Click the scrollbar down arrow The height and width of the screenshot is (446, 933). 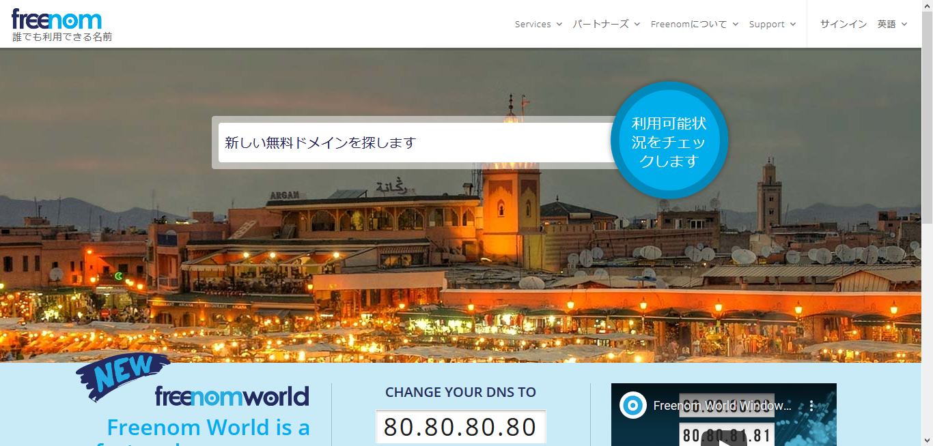[927, 441]
